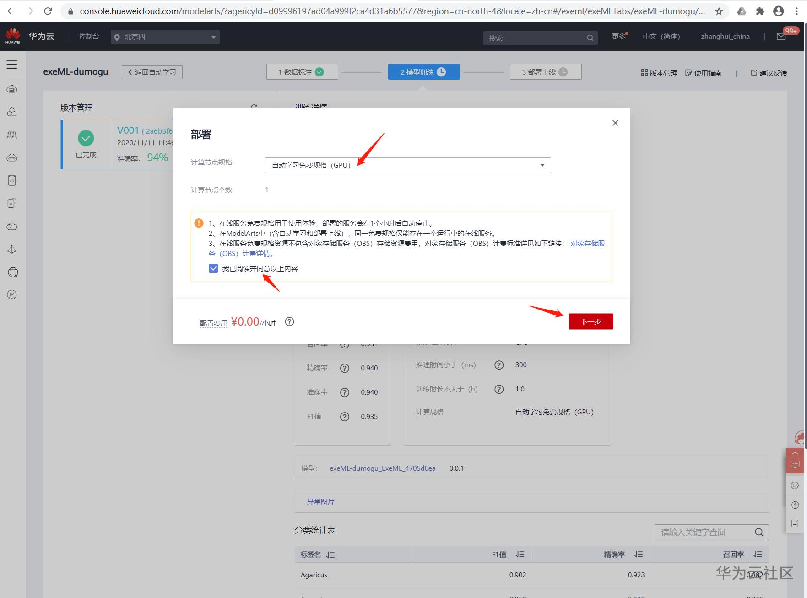Open 控制台 in the top bar
807x598 pixels.
click(x=89, y=37)
